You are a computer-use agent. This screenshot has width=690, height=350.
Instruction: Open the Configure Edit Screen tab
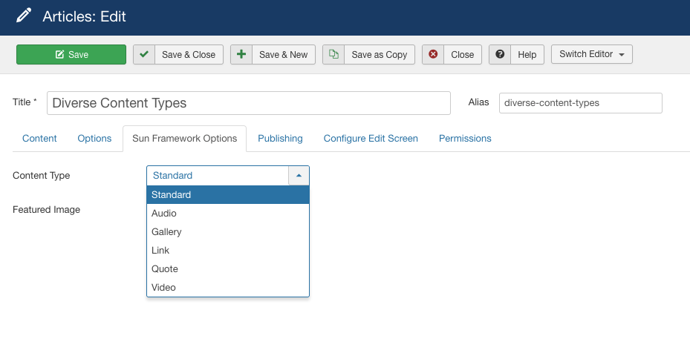(371, 139)
